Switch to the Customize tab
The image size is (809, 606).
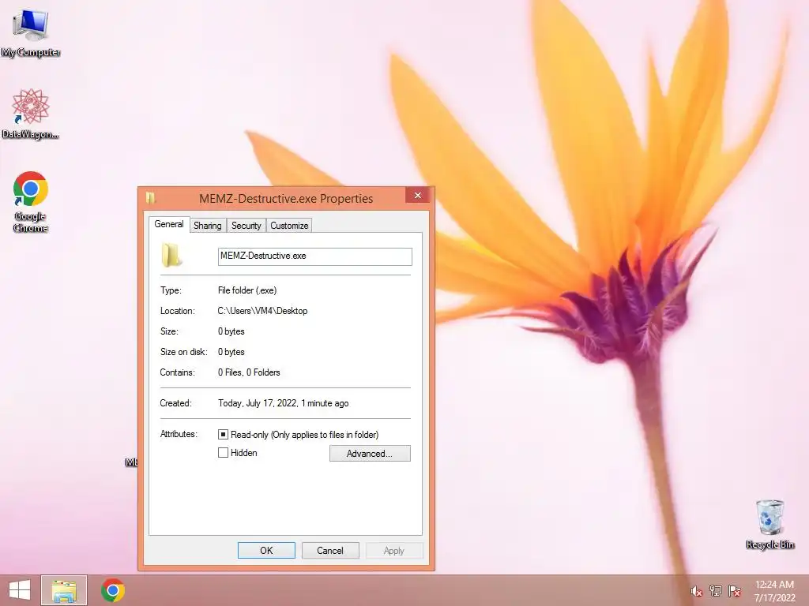[x=289, y=225]
